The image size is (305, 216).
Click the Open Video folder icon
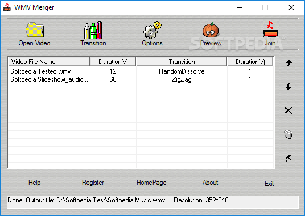(35, 30)
